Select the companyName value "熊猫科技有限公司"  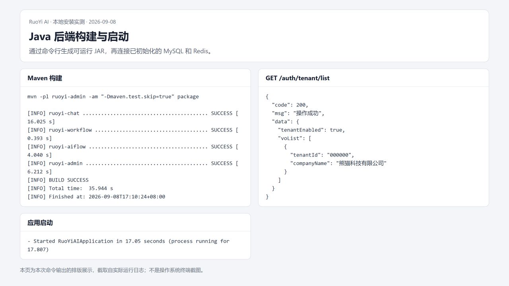coord(361,163)
